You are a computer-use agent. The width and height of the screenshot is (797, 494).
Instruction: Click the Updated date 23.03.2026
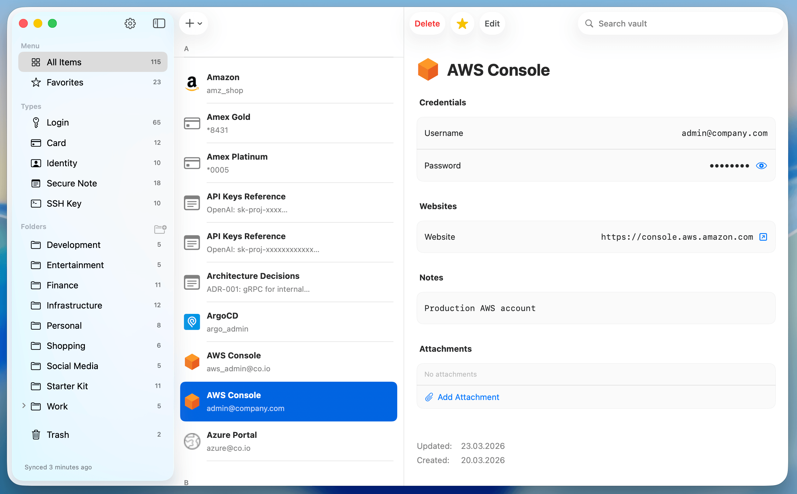tap(483, 446)
